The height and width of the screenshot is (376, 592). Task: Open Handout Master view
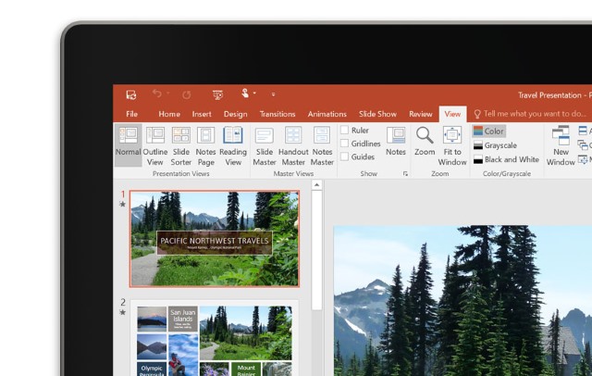[293, 146]
